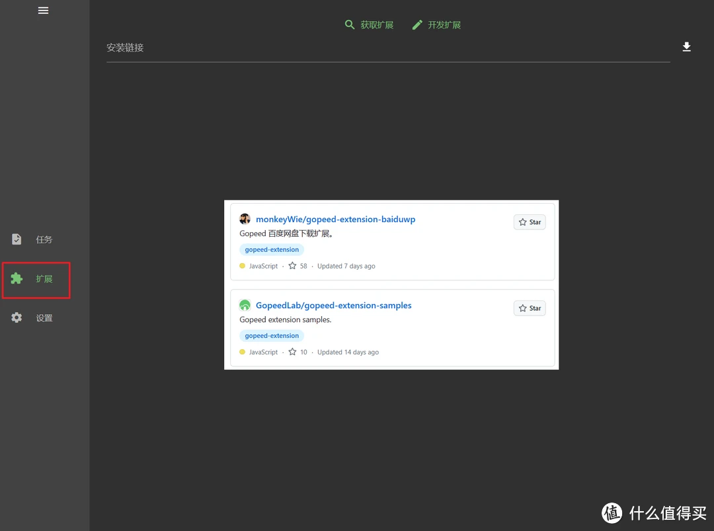Click gopeed-extension tag under baiduwp repository
Screen dimensions: 714x531
pos(272,249)
